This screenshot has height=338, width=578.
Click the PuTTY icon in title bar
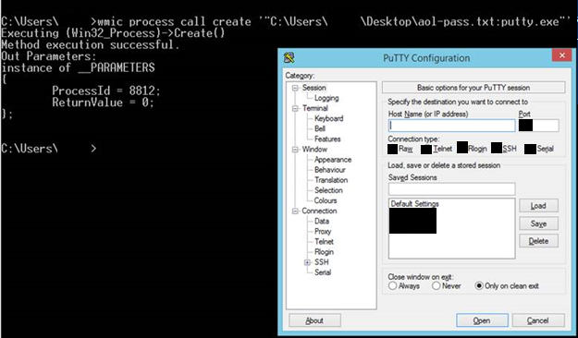pos(289,57)
